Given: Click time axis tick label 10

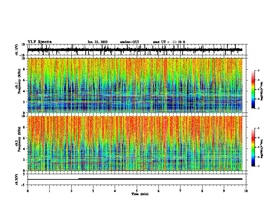Looking at the screenshot, I should (246, 191).
